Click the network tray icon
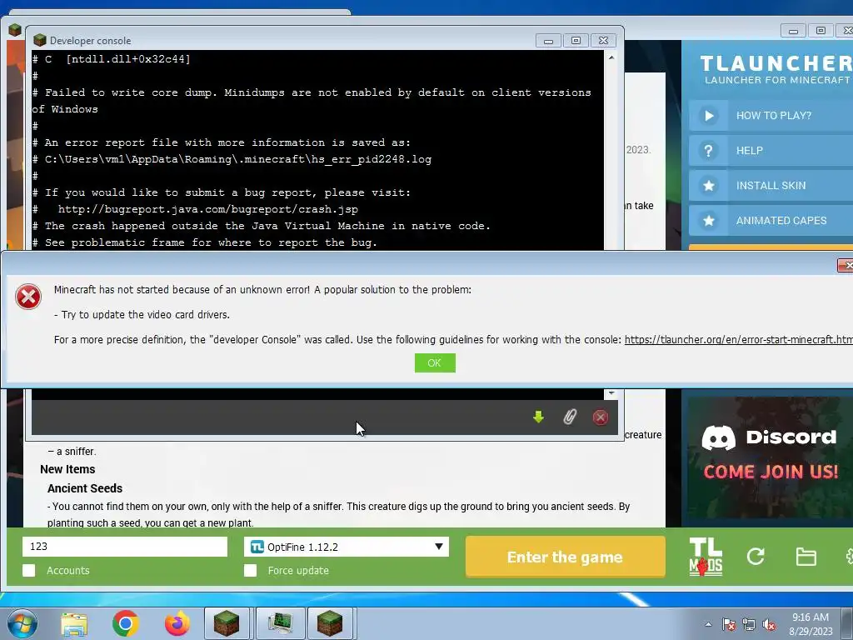The image size is (853, 640). click(x=749, y=624)
